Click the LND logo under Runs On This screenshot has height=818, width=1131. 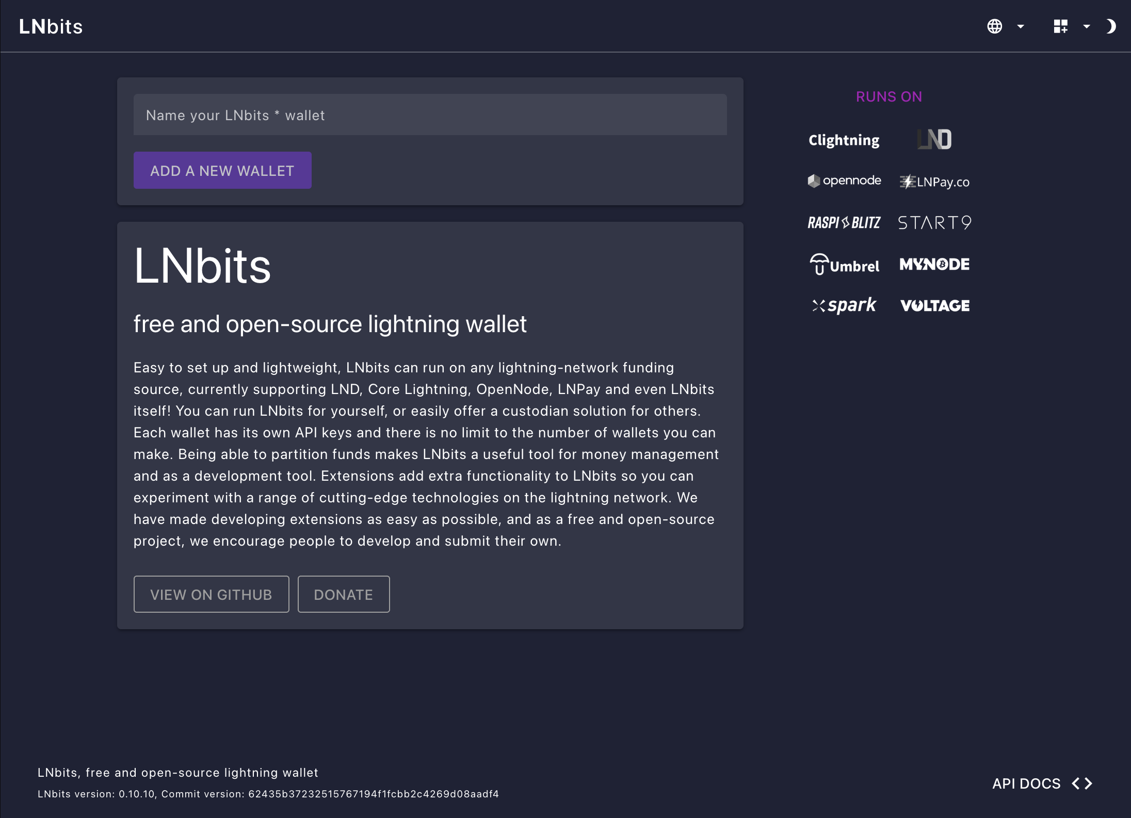pyautogui.click(x=934, y=138)
